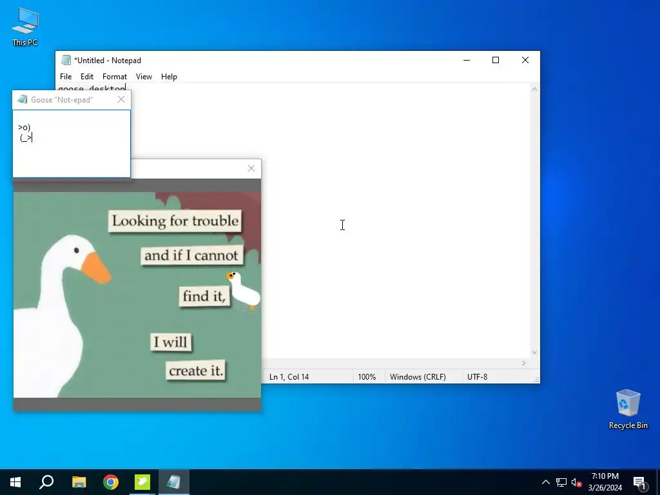
Task: Click the "100%" zoom status entry
Action: [x=367, y=376]
